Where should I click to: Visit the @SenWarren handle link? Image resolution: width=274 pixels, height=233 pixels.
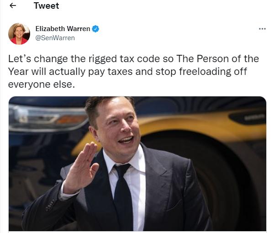click(55, 38)
